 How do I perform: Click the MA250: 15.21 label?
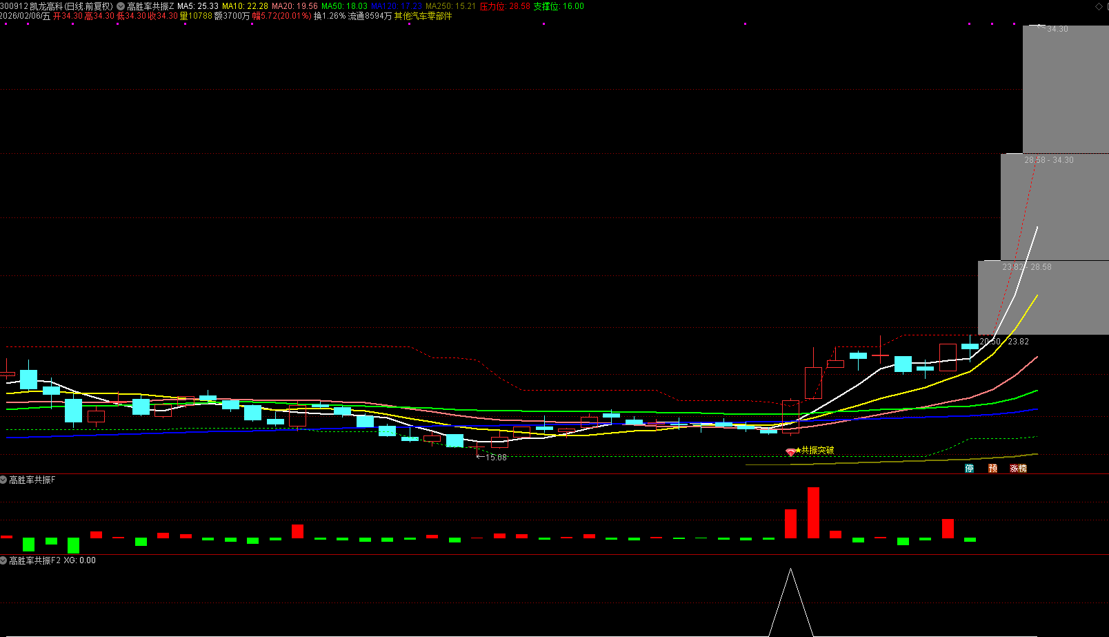click(450, 6)
